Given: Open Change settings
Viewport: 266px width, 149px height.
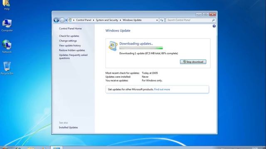Looking at the screenshot, I should (68, 41).
